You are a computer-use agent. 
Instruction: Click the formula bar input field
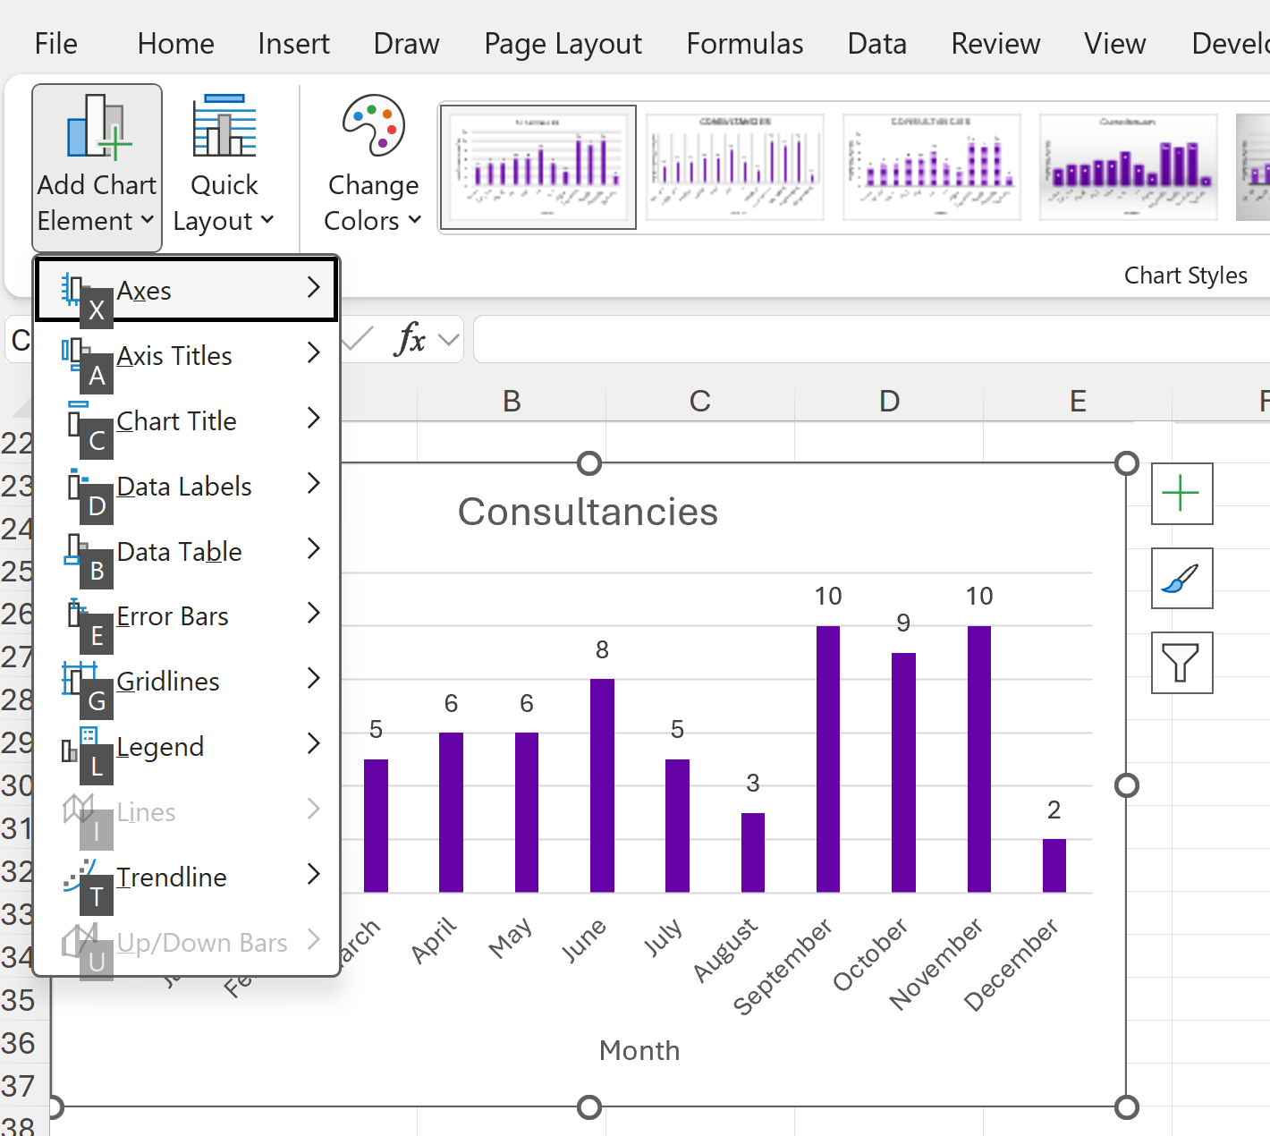[x=872, y=339]
